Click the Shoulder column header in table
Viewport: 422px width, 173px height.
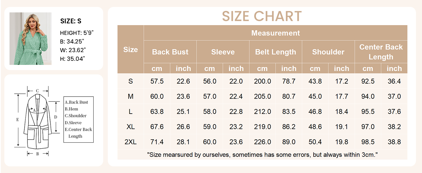tap(328, 52)
